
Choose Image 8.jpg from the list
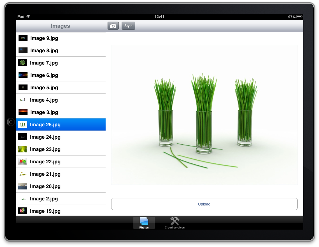(x=44, y=51)
